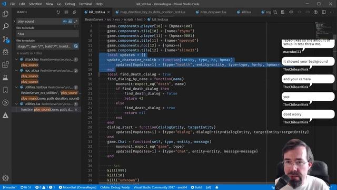
Task: Open file history icon in editor toolbar
Action: tap(283, 12)
